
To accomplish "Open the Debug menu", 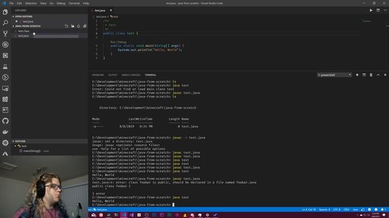I will (61, 3).
